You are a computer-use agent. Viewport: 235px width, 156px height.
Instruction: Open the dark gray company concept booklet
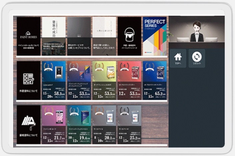(79, 36)
